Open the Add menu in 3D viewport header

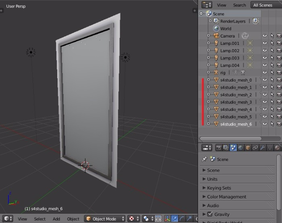coord(56,219)
